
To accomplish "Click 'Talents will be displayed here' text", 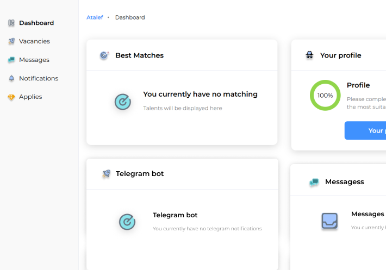I will click(183, 108).
